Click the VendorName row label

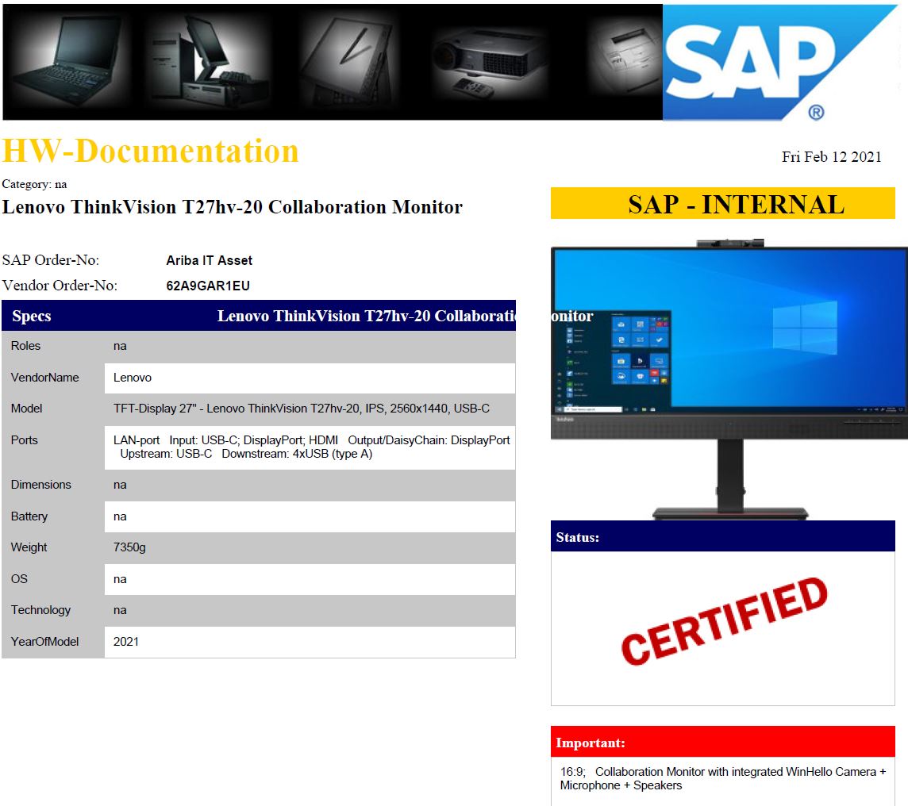pos(44,378)
